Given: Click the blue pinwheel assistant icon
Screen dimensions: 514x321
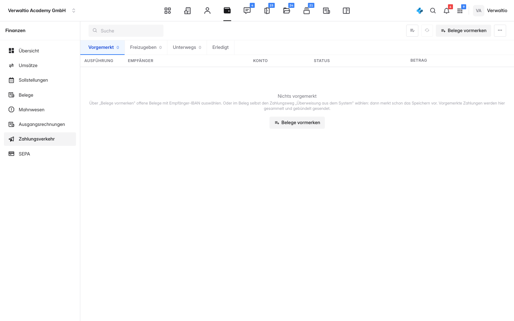Looking at the screenshot, I should pos(420,11).
